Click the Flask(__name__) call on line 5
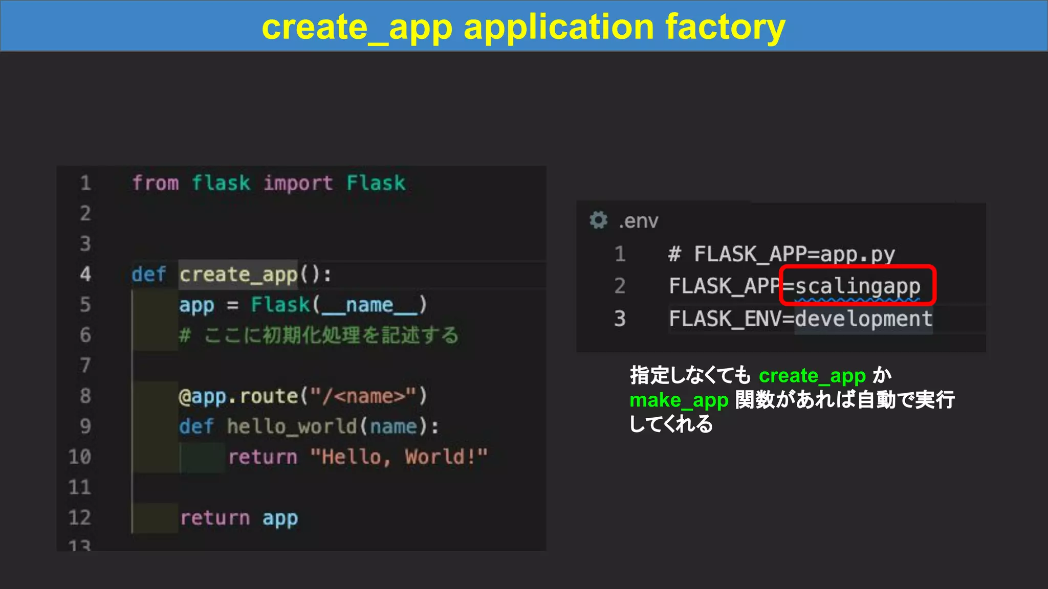Image resolution: width=1048 pixels, height=589 pixels. tap(338, 305)
